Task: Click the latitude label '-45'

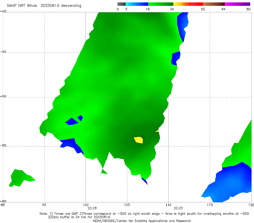Action: [x=3, y=52]
